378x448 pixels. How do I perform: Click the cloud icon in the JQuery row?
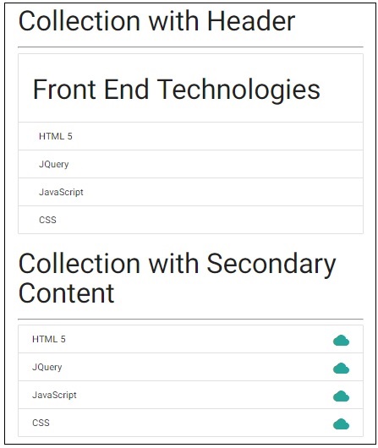[341, 368]
